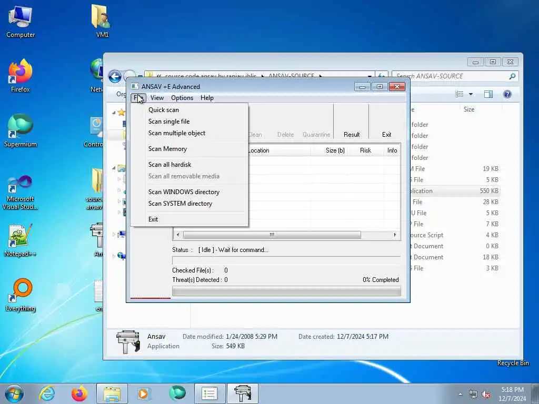This screenshot has height=404, width=539.
Task: Launch Firefox from the taskbar
Action: click(x=79, y=393)
